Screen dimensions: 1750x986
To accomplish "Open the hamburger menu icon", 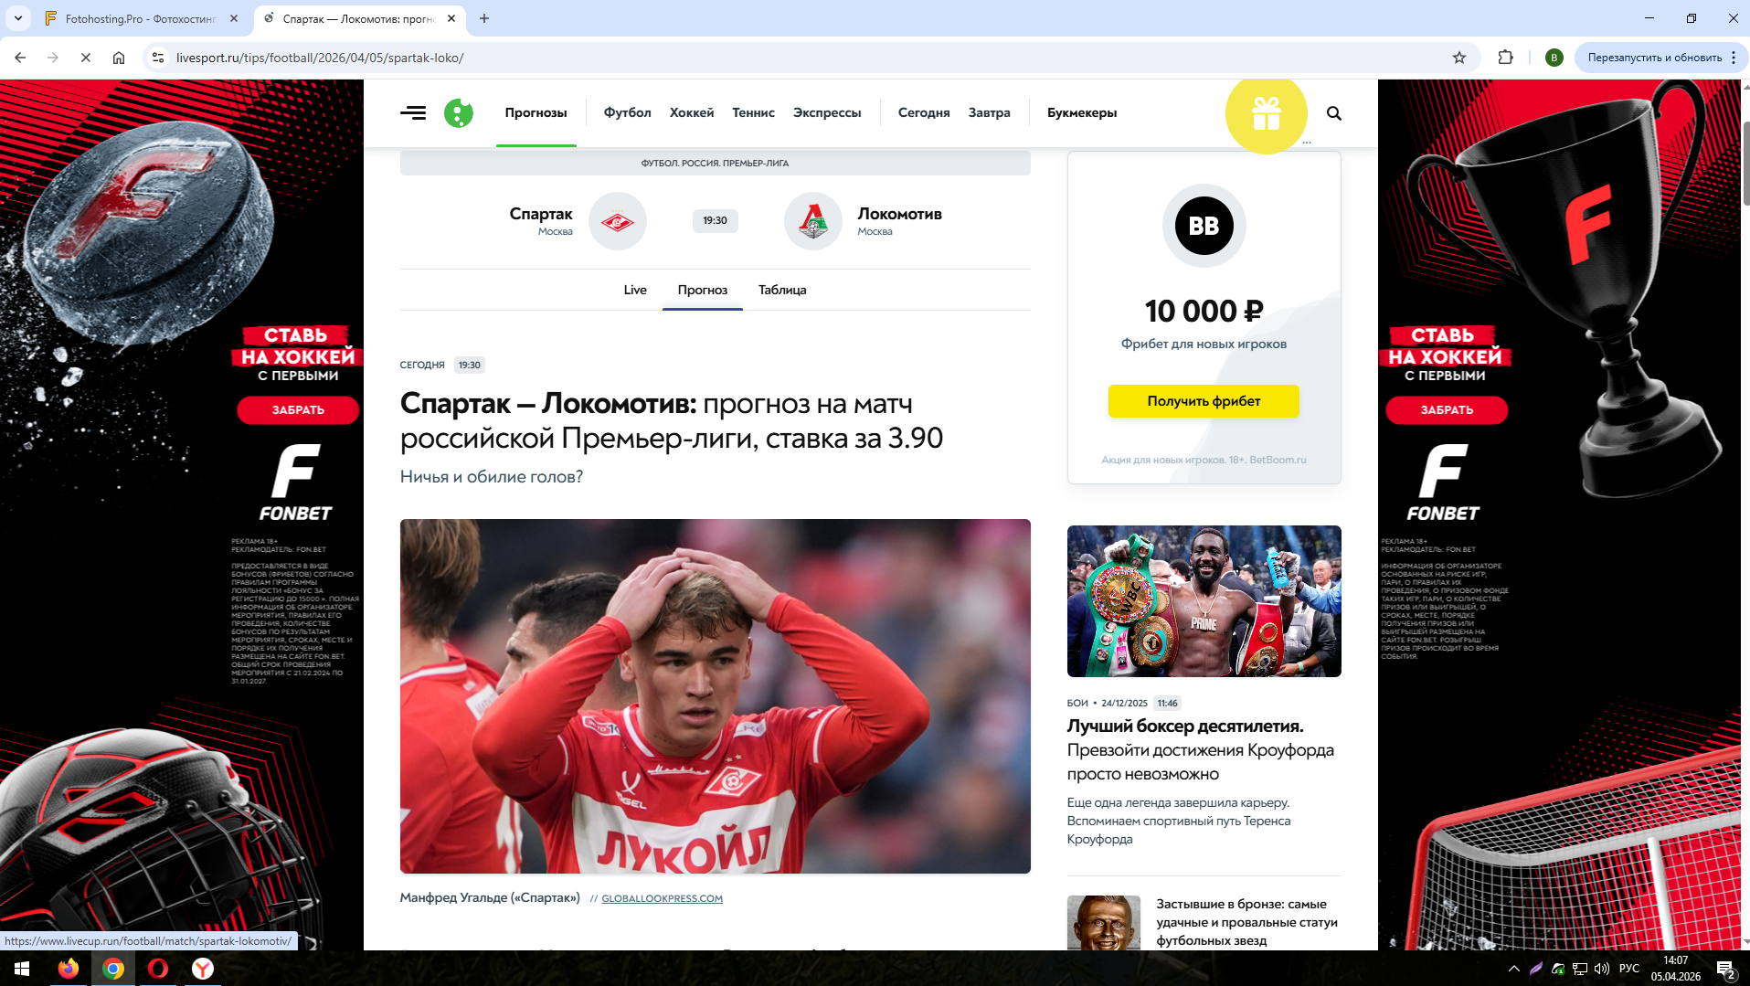I will 413,112.
